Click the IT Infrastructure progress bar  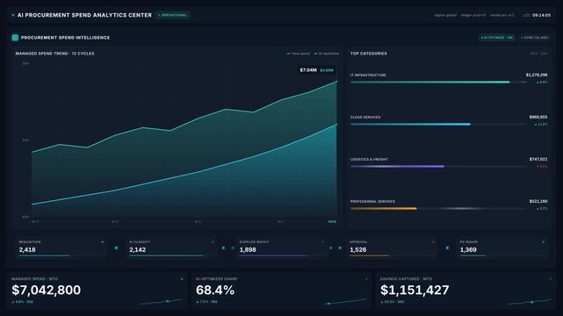click(438, 83)
